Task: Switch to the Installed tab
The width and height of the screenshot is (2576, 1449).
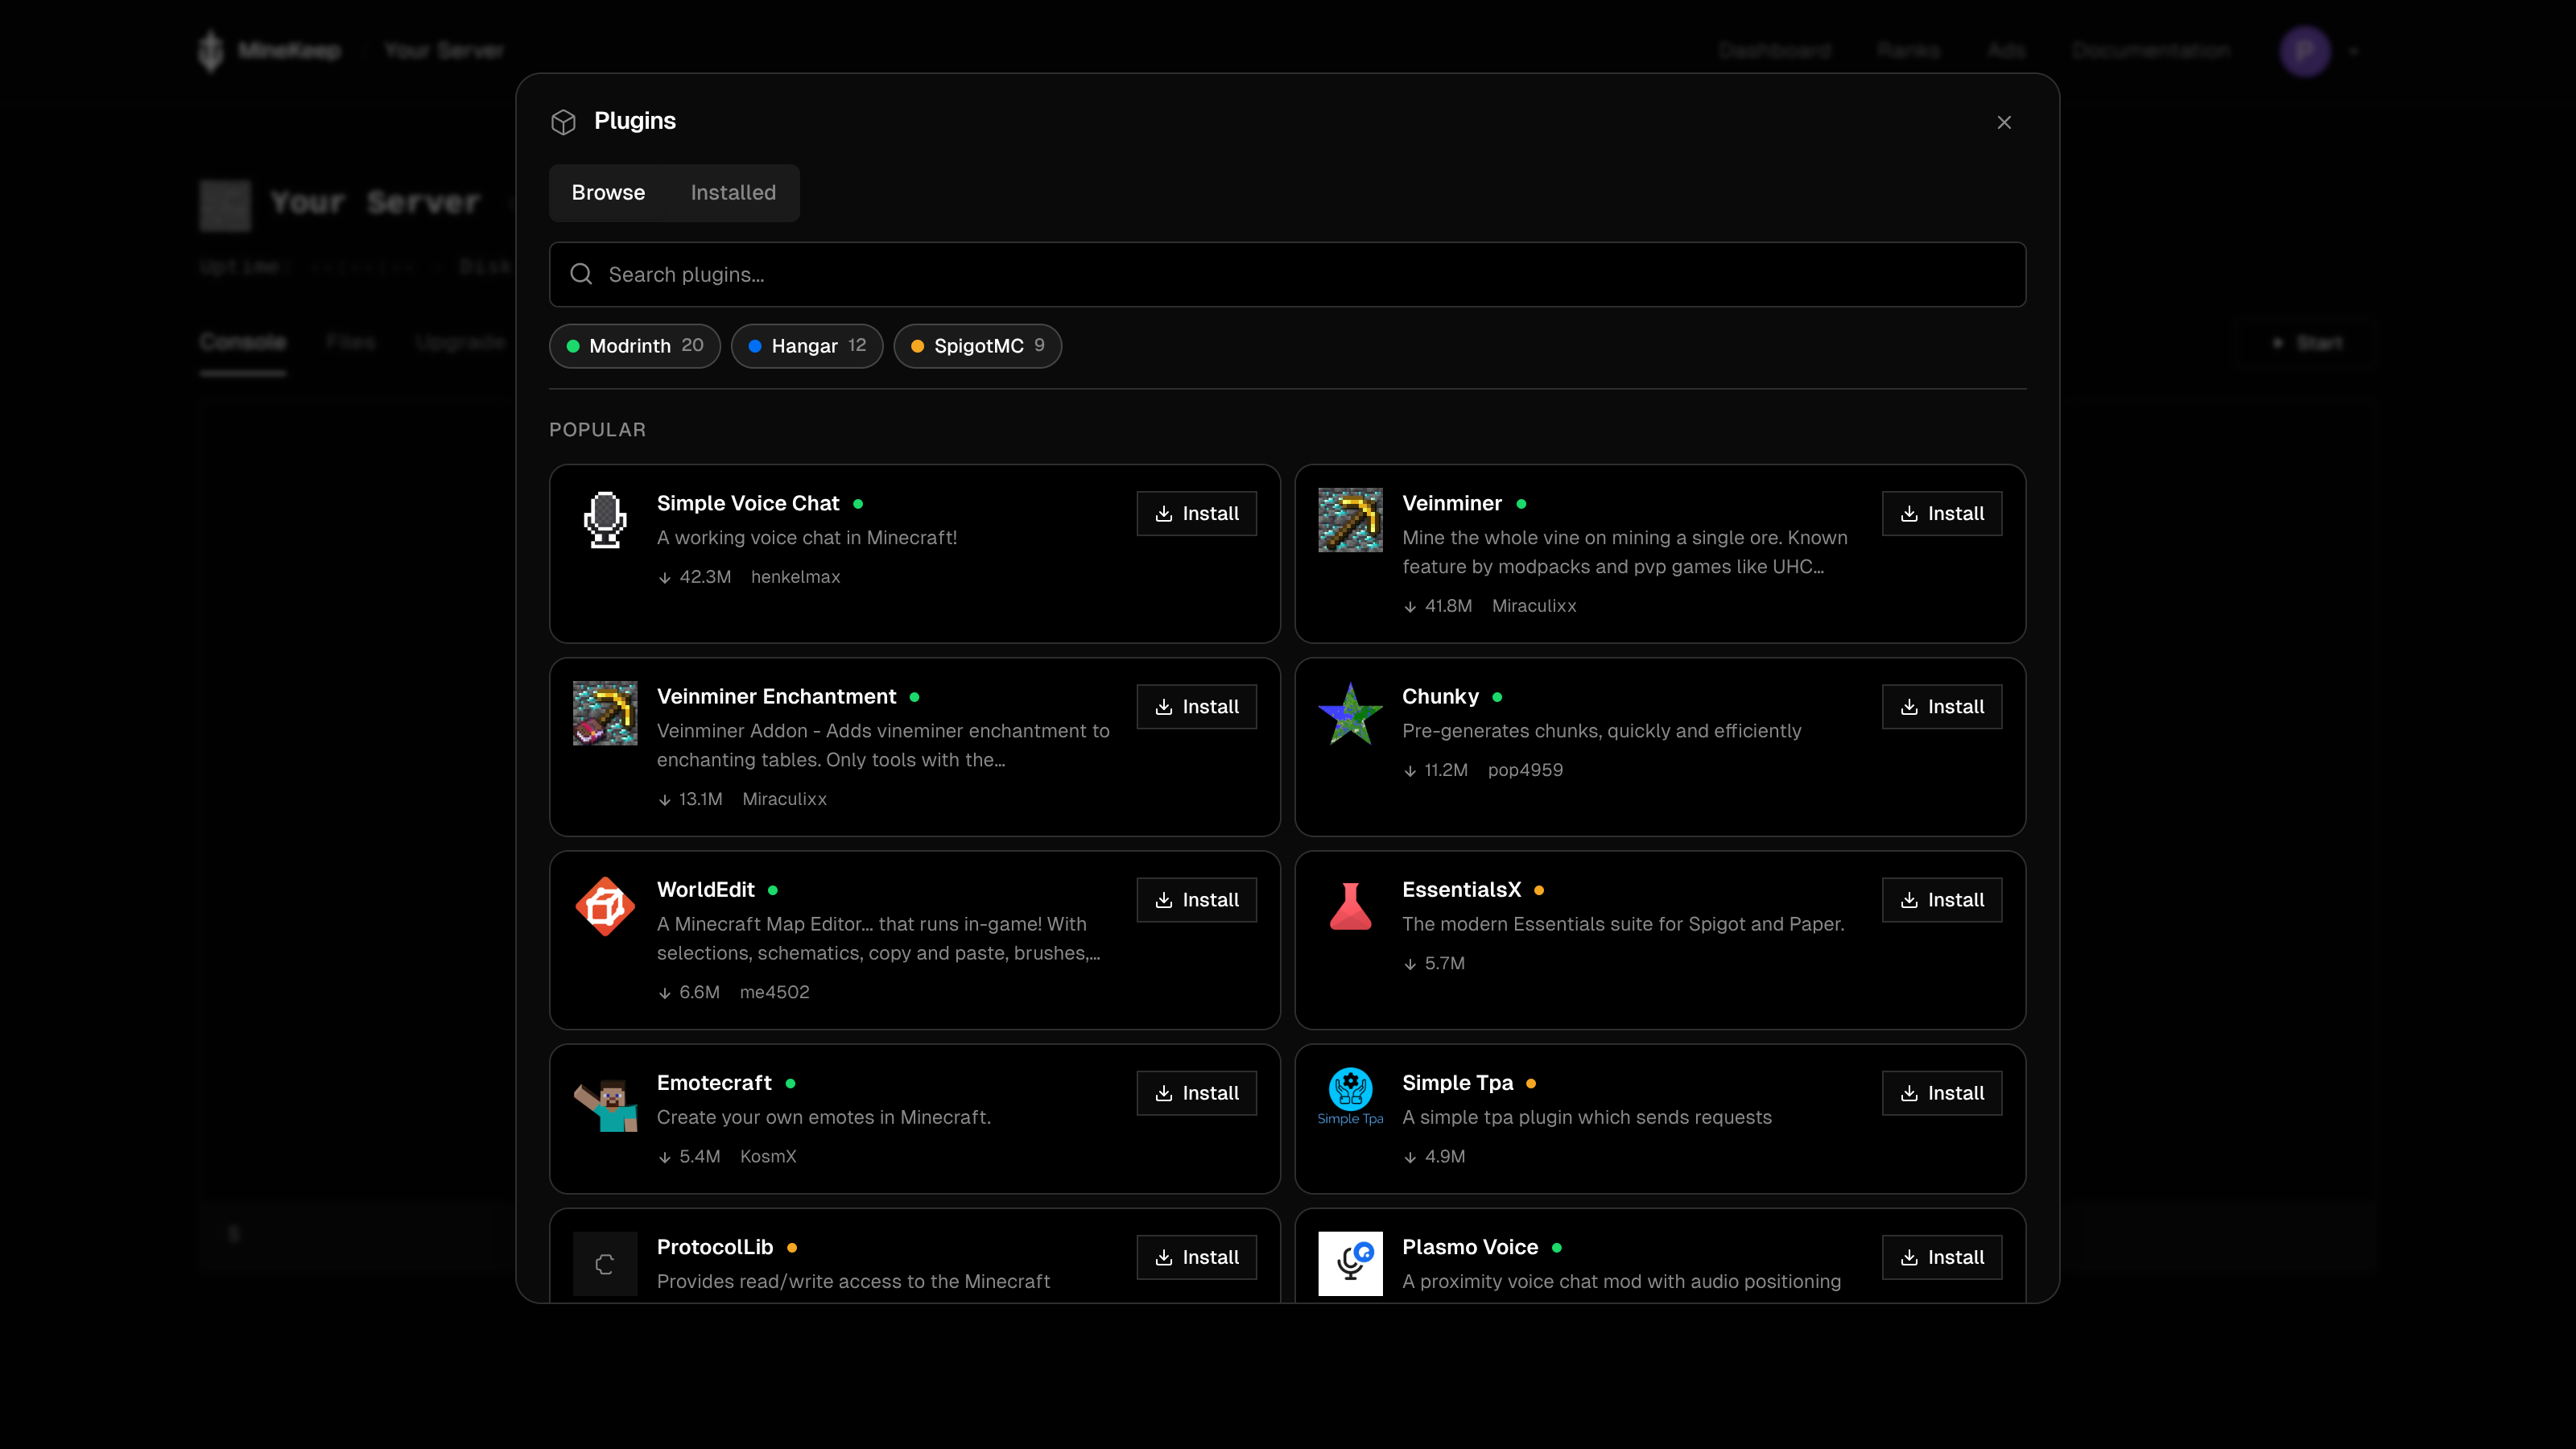Action: tap(733, 192)
